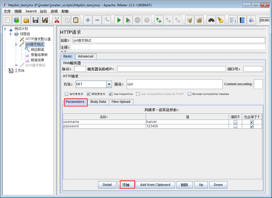This screenshot has height=198, width=272.
Task: Click the Cut scissors icon
Action: tap(57, 20)
